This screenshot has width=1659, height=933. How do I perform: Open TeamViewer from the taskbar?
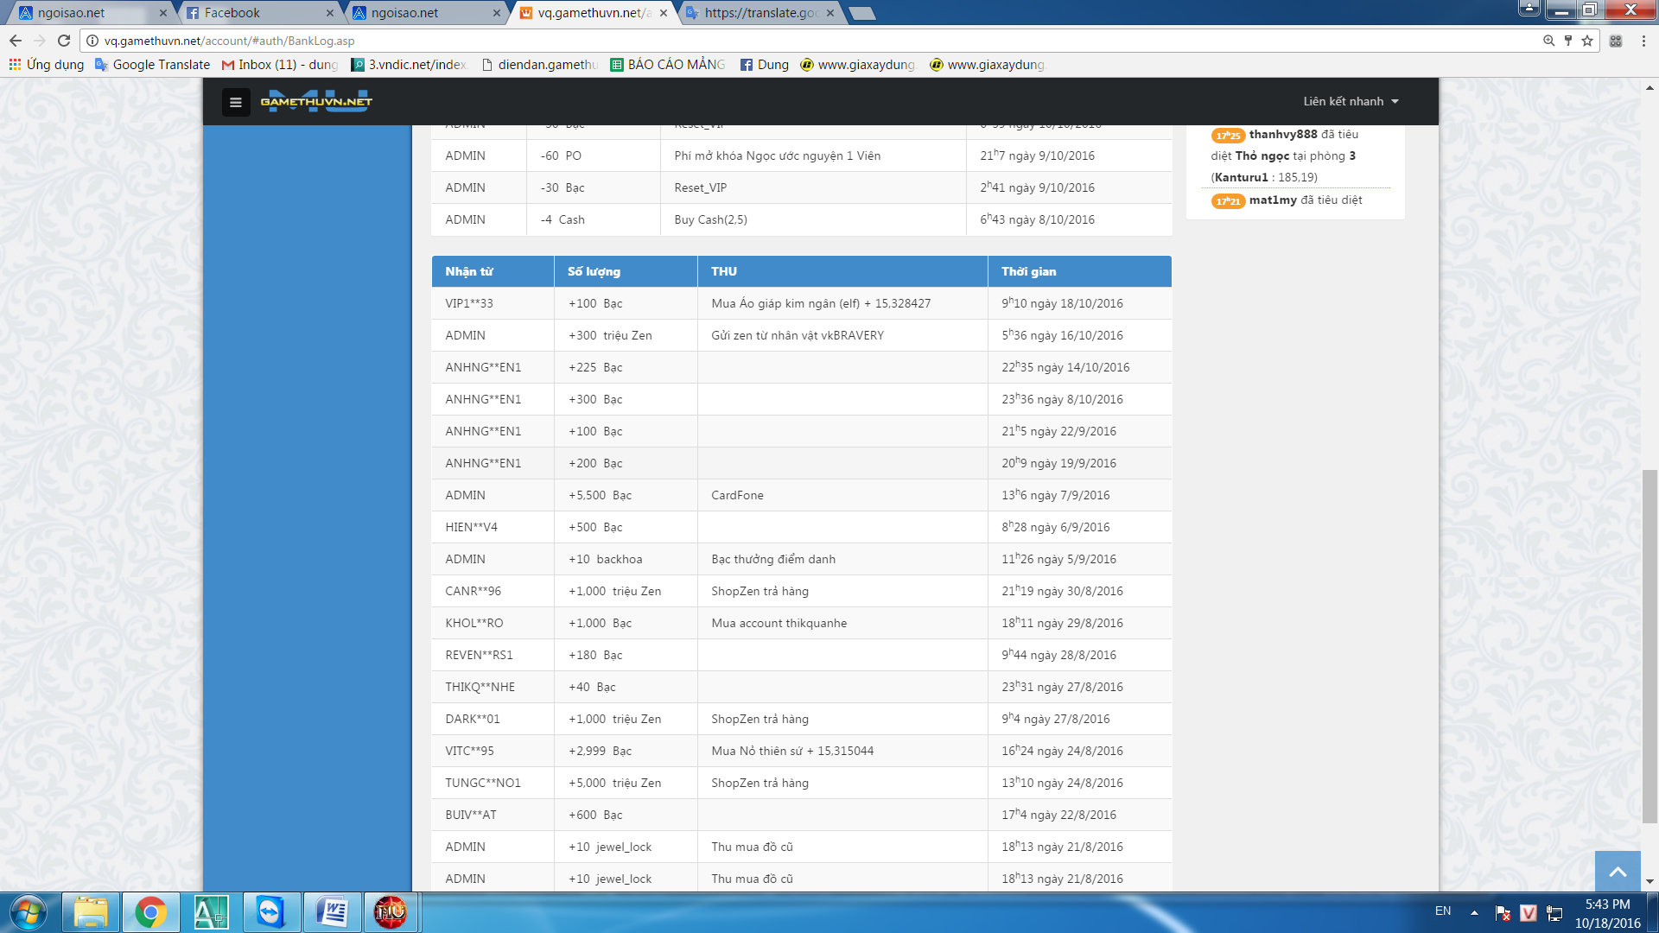click(x=270, y=912)
